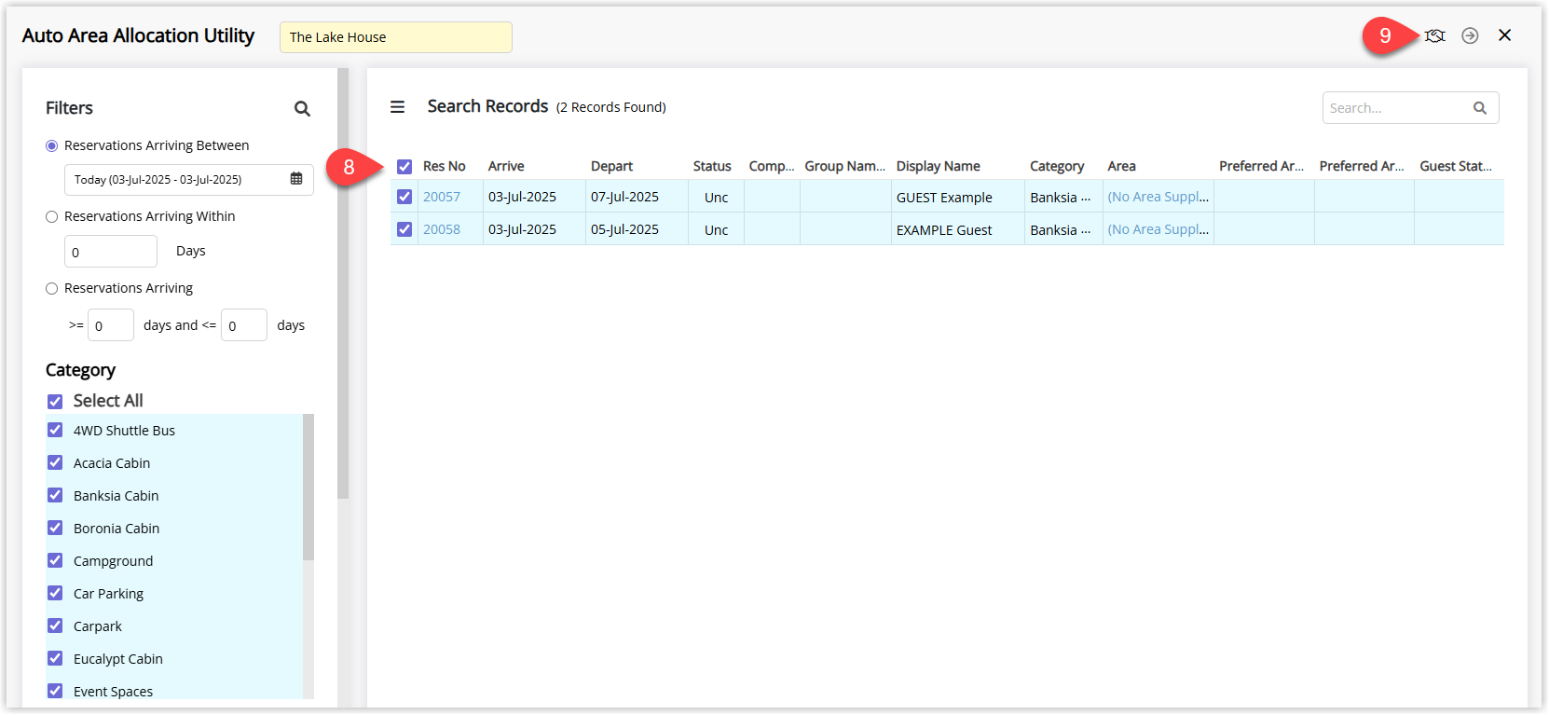Uncheck the Acacia Cabin category
Screen dimensions: 1549x715
tap(55, 462)
